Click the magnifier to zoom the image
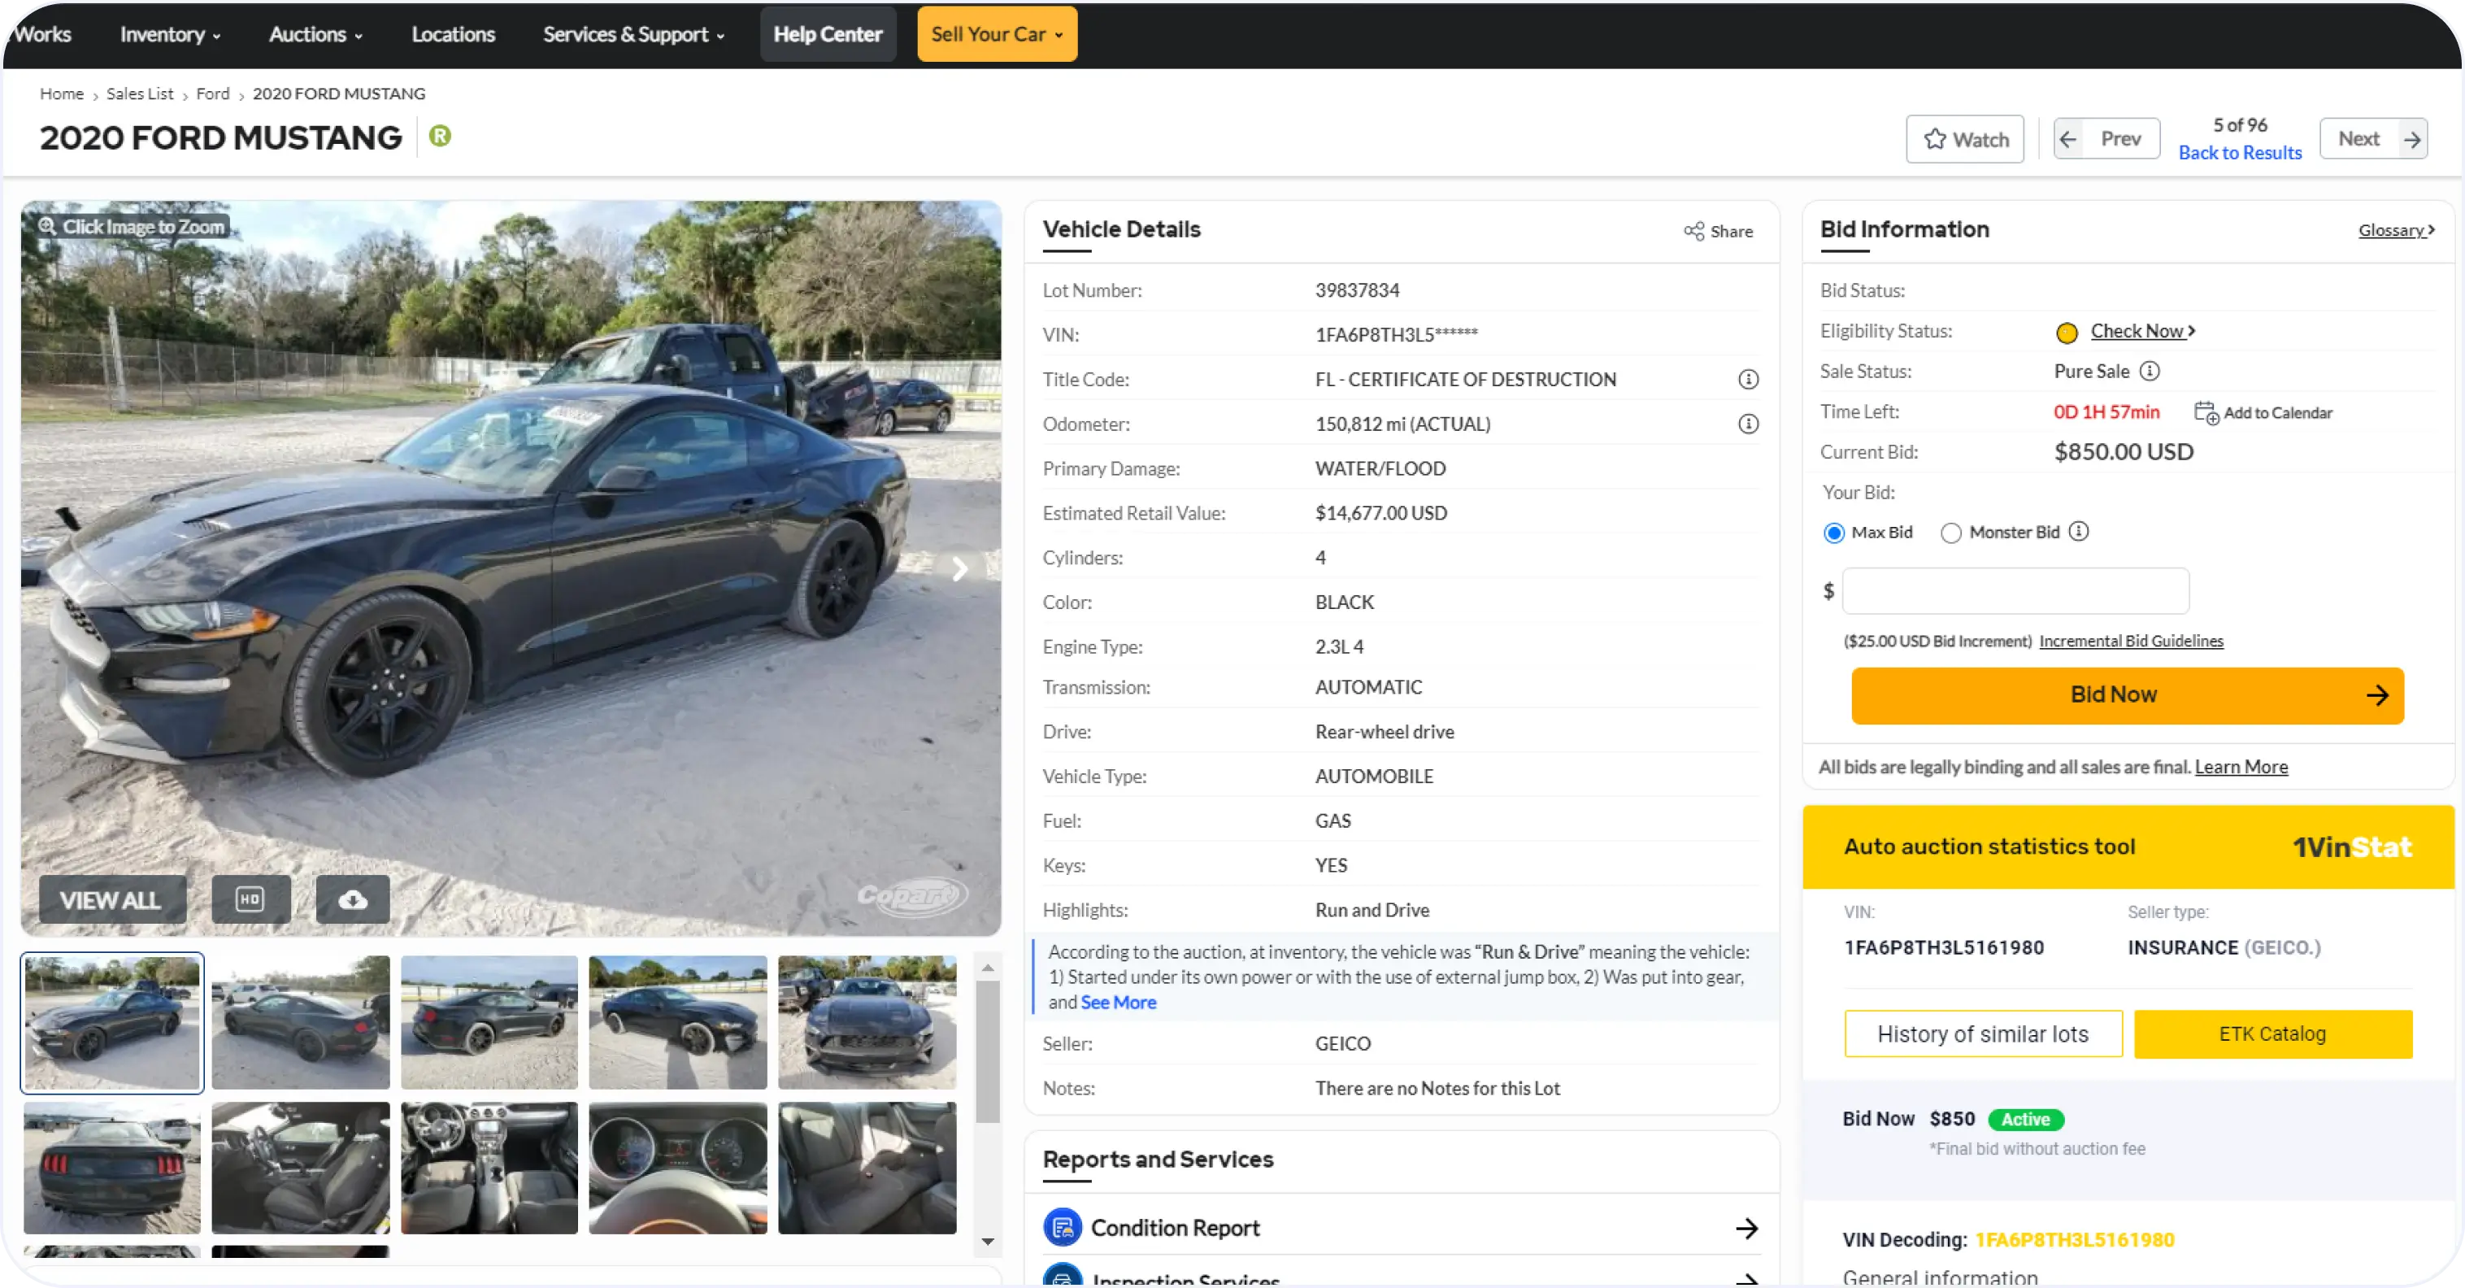The image size is (2465, 1288). [47, 226]
